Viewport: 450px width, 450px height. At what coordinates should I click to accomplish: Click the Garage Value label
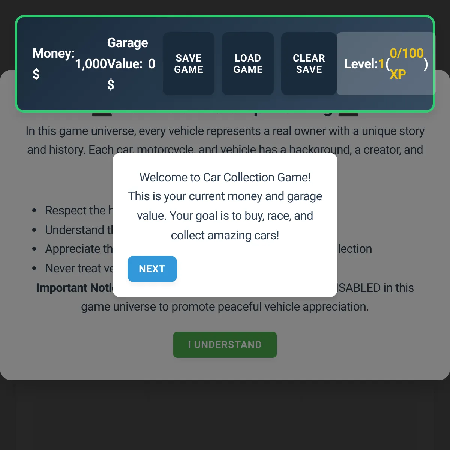click(x=127, y=53)
